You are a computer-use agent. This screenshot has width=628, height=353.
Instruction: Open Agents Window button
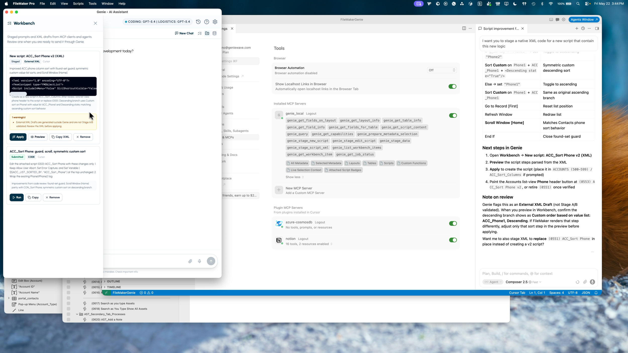[584, 20]
